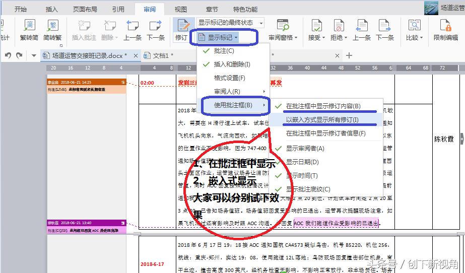The height and width of the screenshot is (273, 465).
Task: Click the highlighted text AOC 我们跑道作业受影响的已退出
Action: click(x=337, y=223)
